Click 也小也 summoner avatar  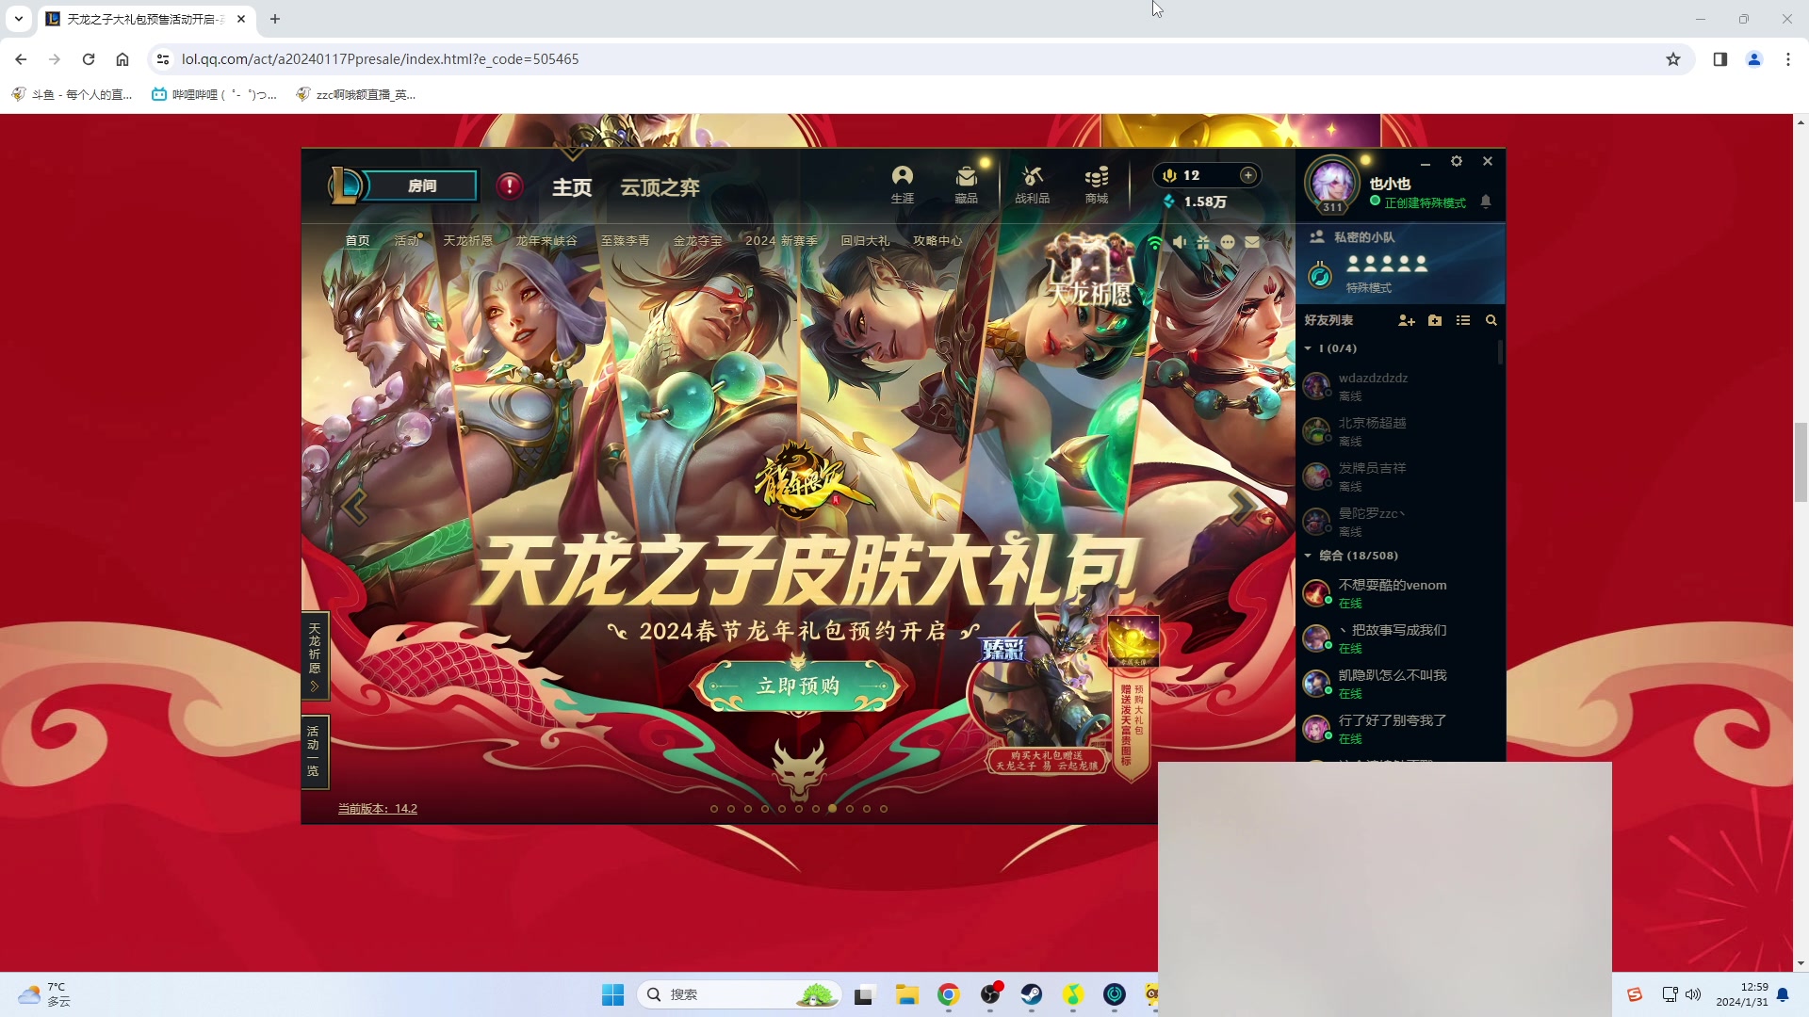point(1332,183)
